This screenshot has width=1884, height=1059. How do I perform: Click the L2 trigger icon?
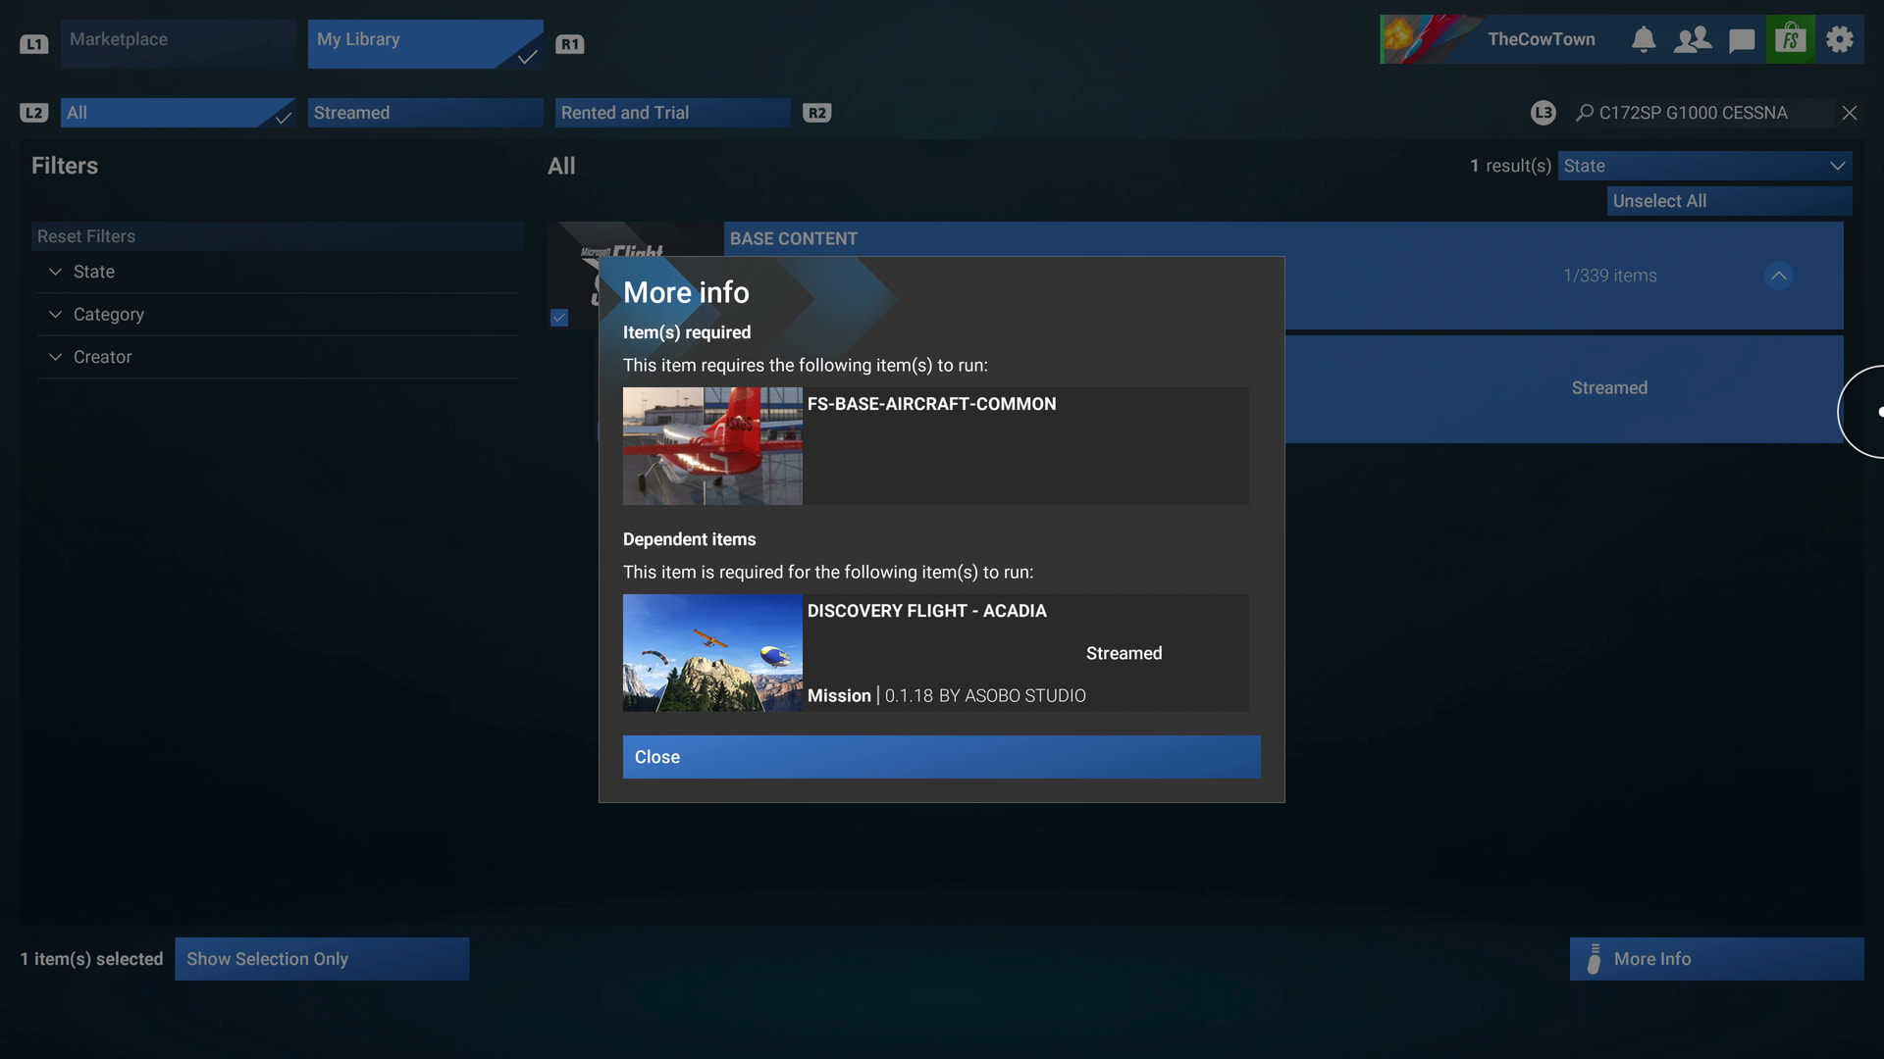(x=33, y=113)
